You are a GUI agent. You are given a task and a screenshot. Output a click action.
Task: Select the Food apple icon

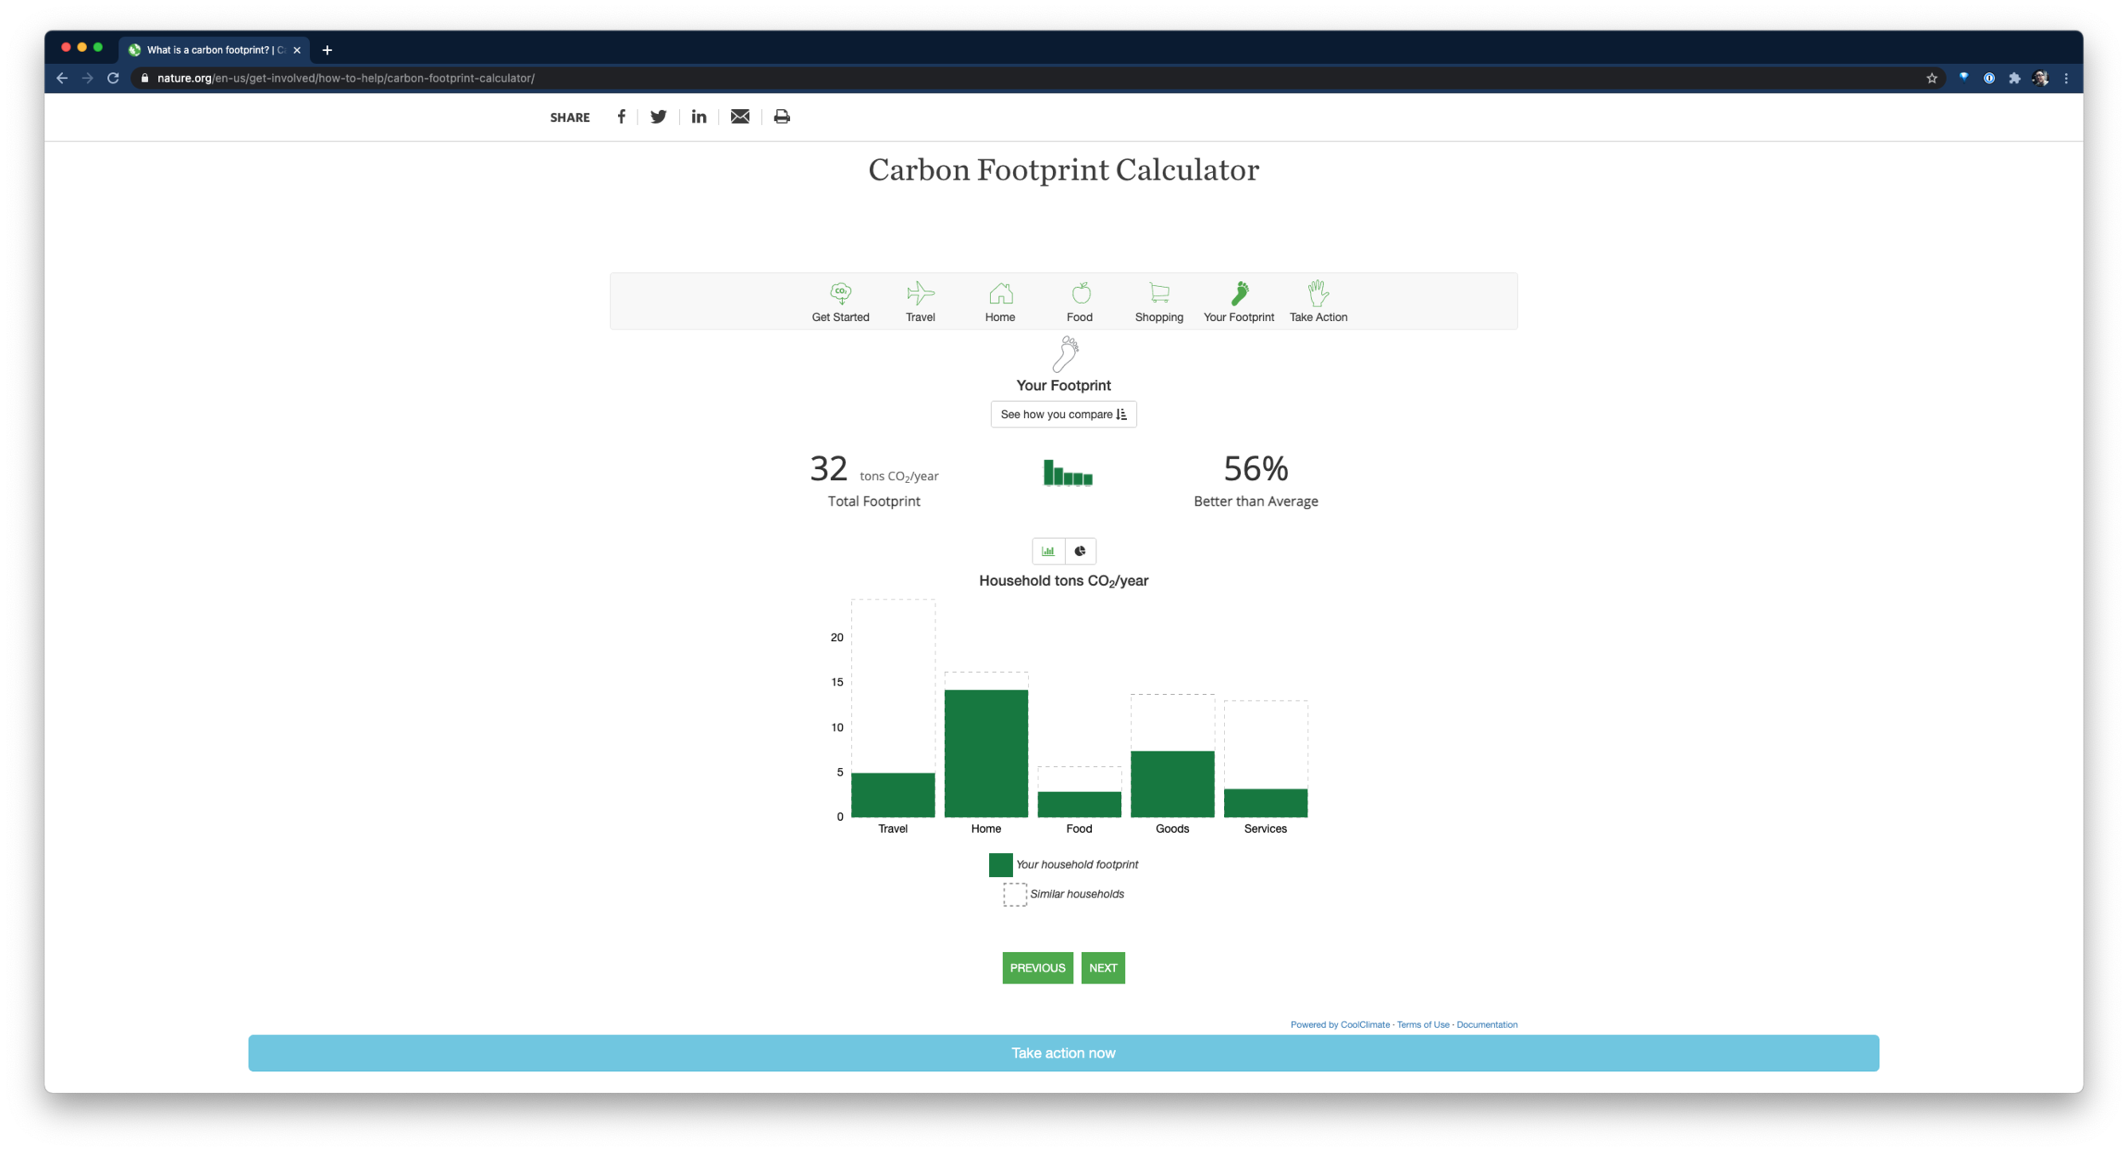click(1080, 294)
